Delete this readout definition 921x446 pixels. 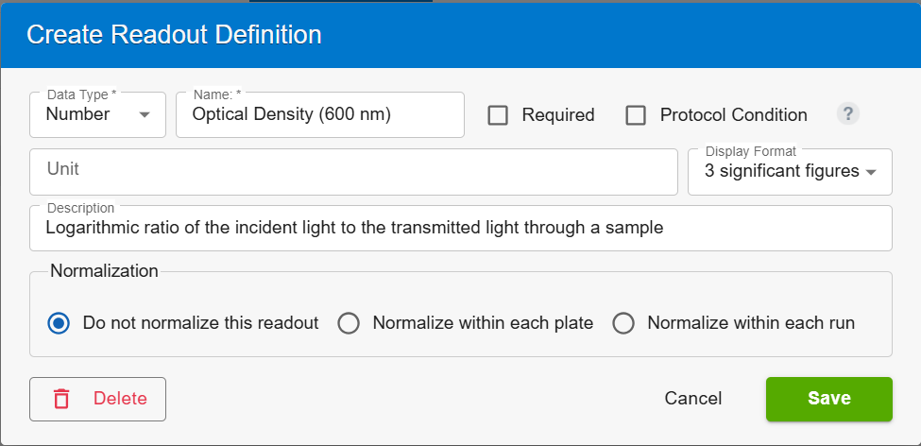97,399
